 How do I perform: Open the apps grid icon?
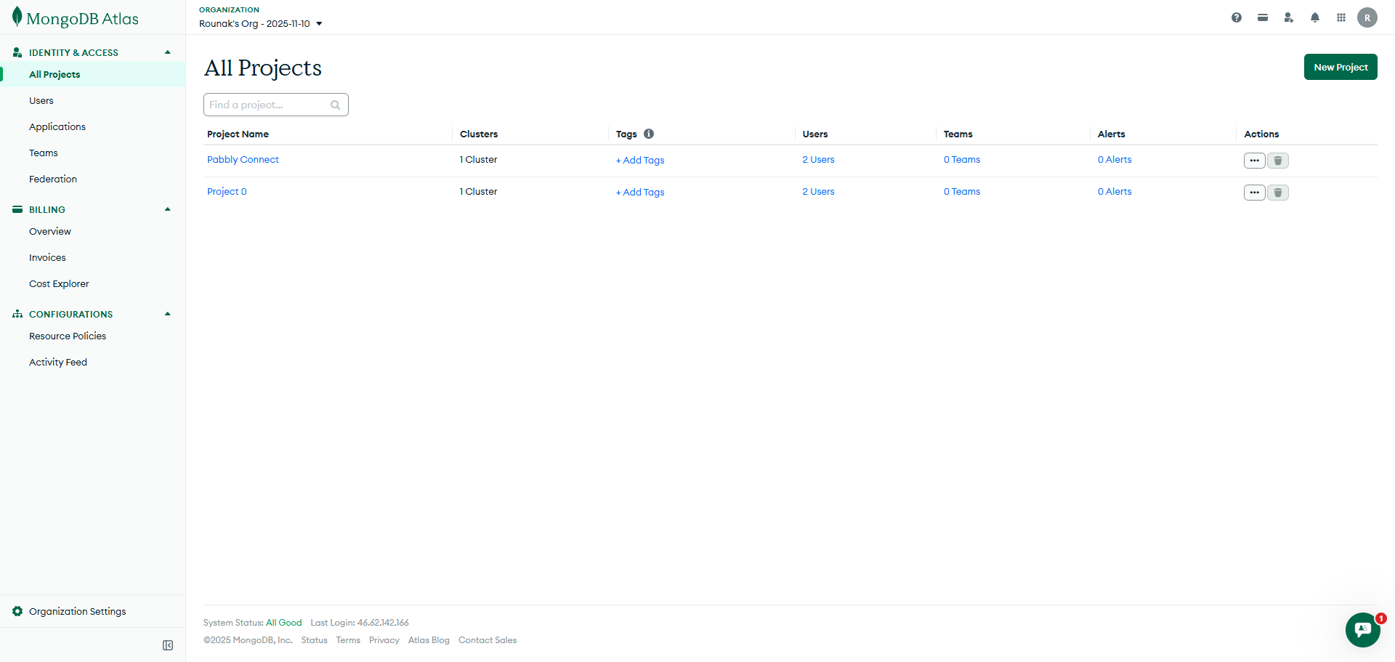coord(1341,17)
